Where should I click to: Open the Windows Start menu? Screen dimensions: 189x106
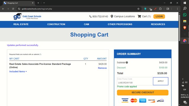point(185,3)
